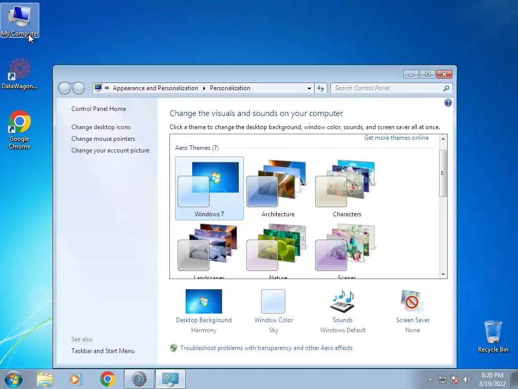This screenshot has width=518, height=389.
Task: Click the Back navigation arrow
Action: pyautogui.click(x=64, y=88)
